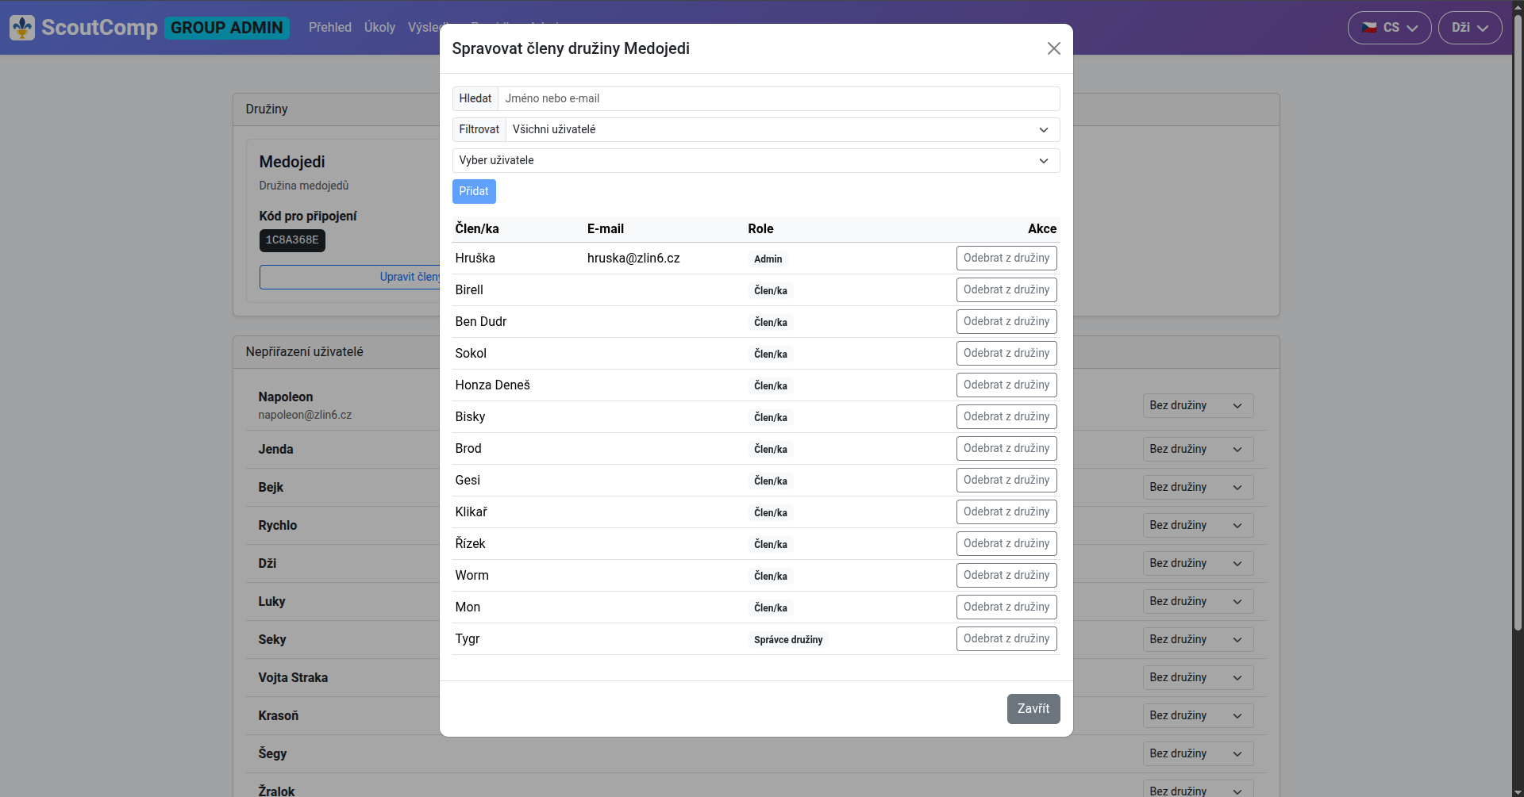The image size is (1524, 797).
Task: Open the Přehled menu item
Action: (x=329, y=28)
